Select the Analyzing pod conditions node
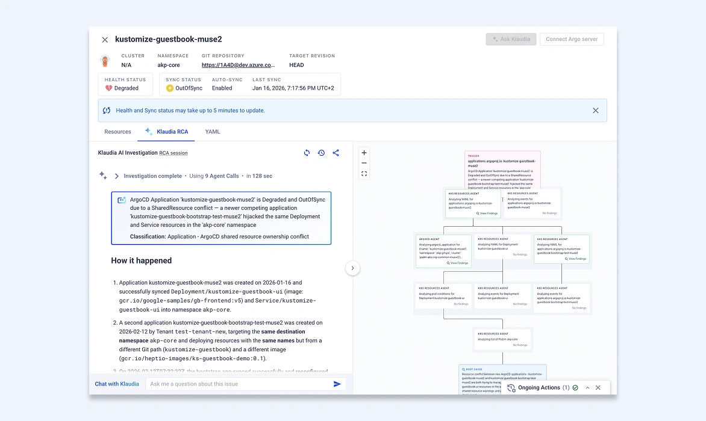 pyautogui.click(x=443, y=296)
